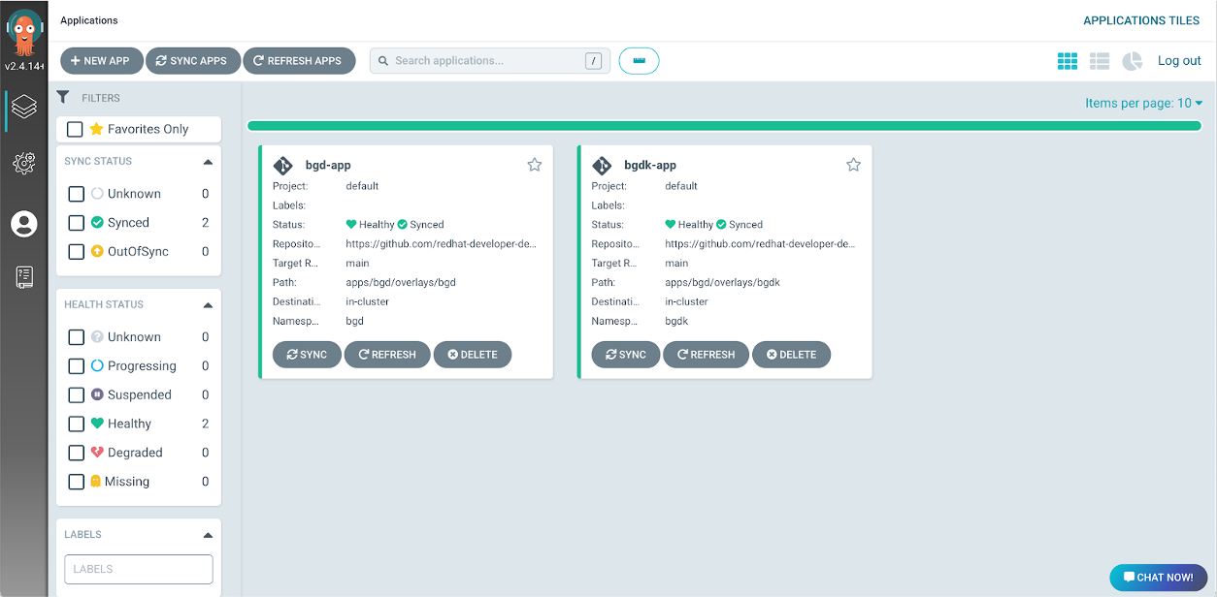Check the Synced filter
Viewport: 1217px width, 597px height.
77,223
